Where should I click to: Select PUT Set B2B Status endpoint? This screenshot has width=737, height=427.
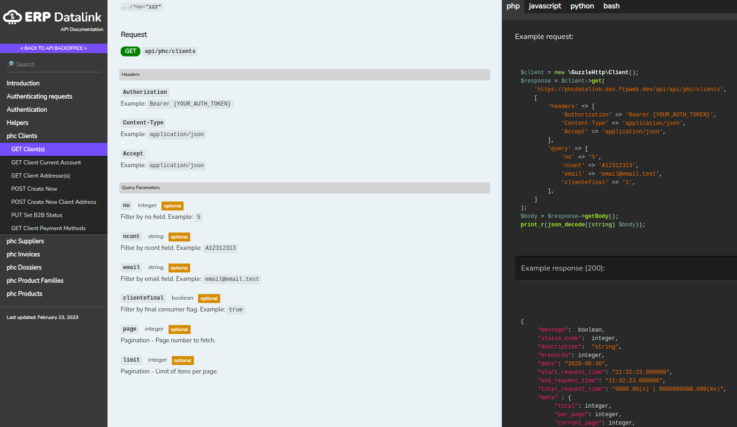point(37,215)
